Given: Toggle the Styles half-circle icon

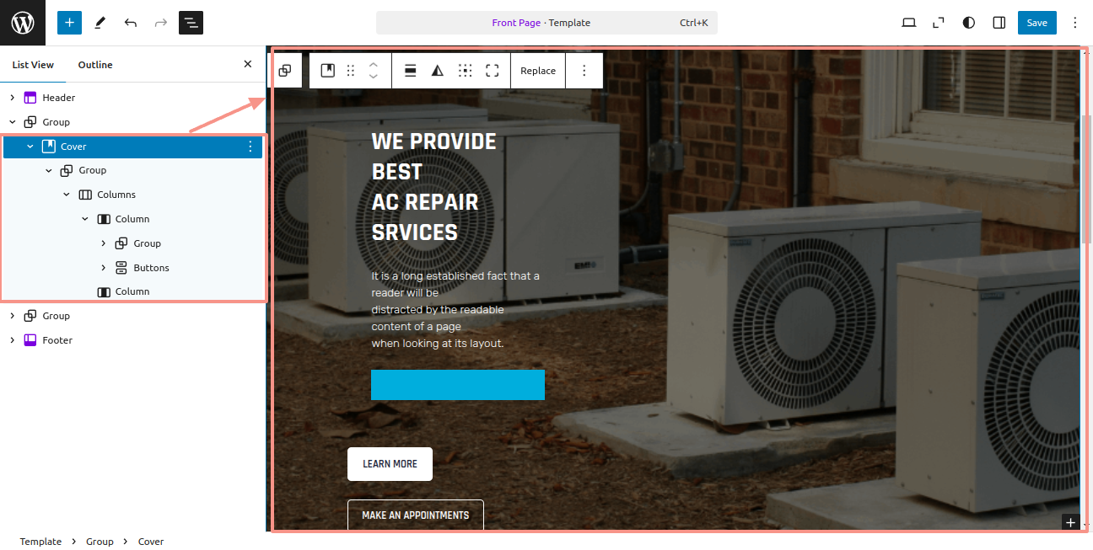Looking at the screenshot, I should click(969, 23).
